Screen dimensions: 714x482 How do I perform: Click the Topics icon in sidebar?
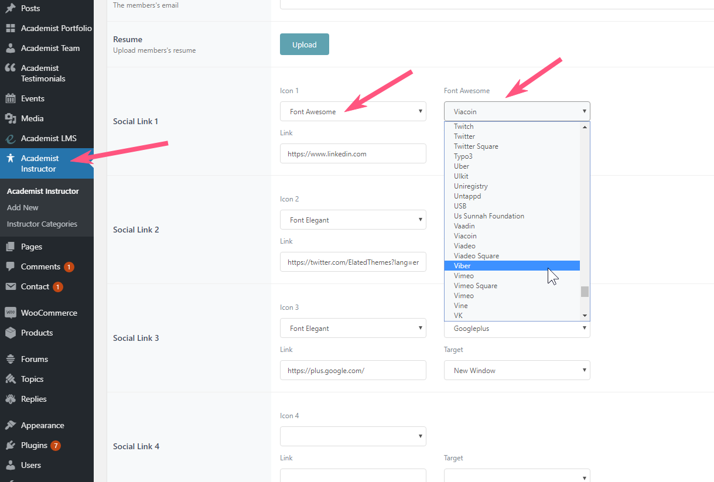click(11, 379)
